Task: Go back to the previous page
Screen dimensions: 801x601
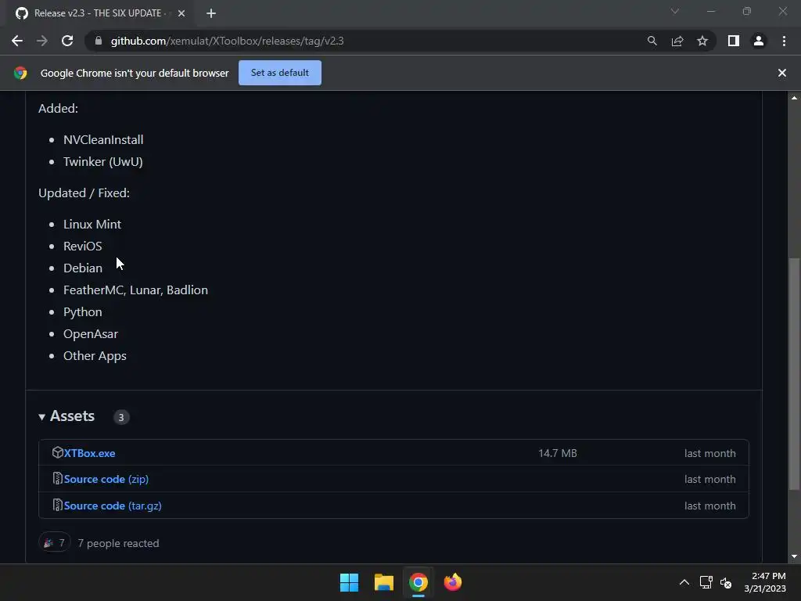Action: click(x=17, y=41)
